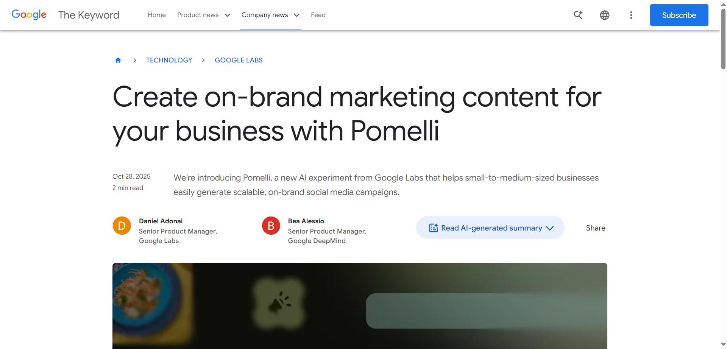Click the home icon in the breadcrumb
727x349 pixels.
tap(118, 60)
